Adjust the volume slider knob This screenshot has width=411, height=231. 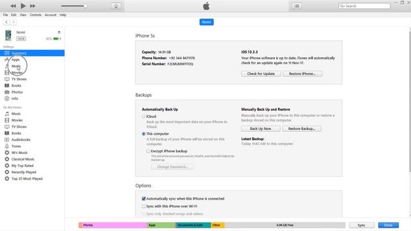click(85, 6)
